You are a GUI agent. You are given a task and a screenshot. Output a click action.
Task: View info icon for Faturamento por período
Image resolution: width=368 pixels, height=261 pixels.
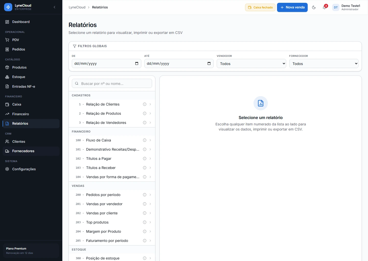coord(145,241)
